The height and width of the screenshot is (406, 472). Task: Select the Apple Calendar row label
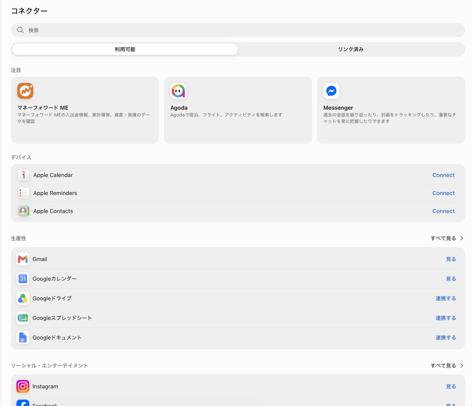[53, 175]
